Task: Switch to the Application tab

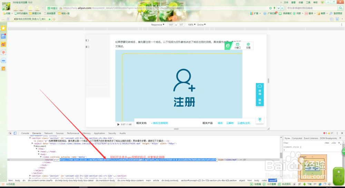Action: pos(99,133)
